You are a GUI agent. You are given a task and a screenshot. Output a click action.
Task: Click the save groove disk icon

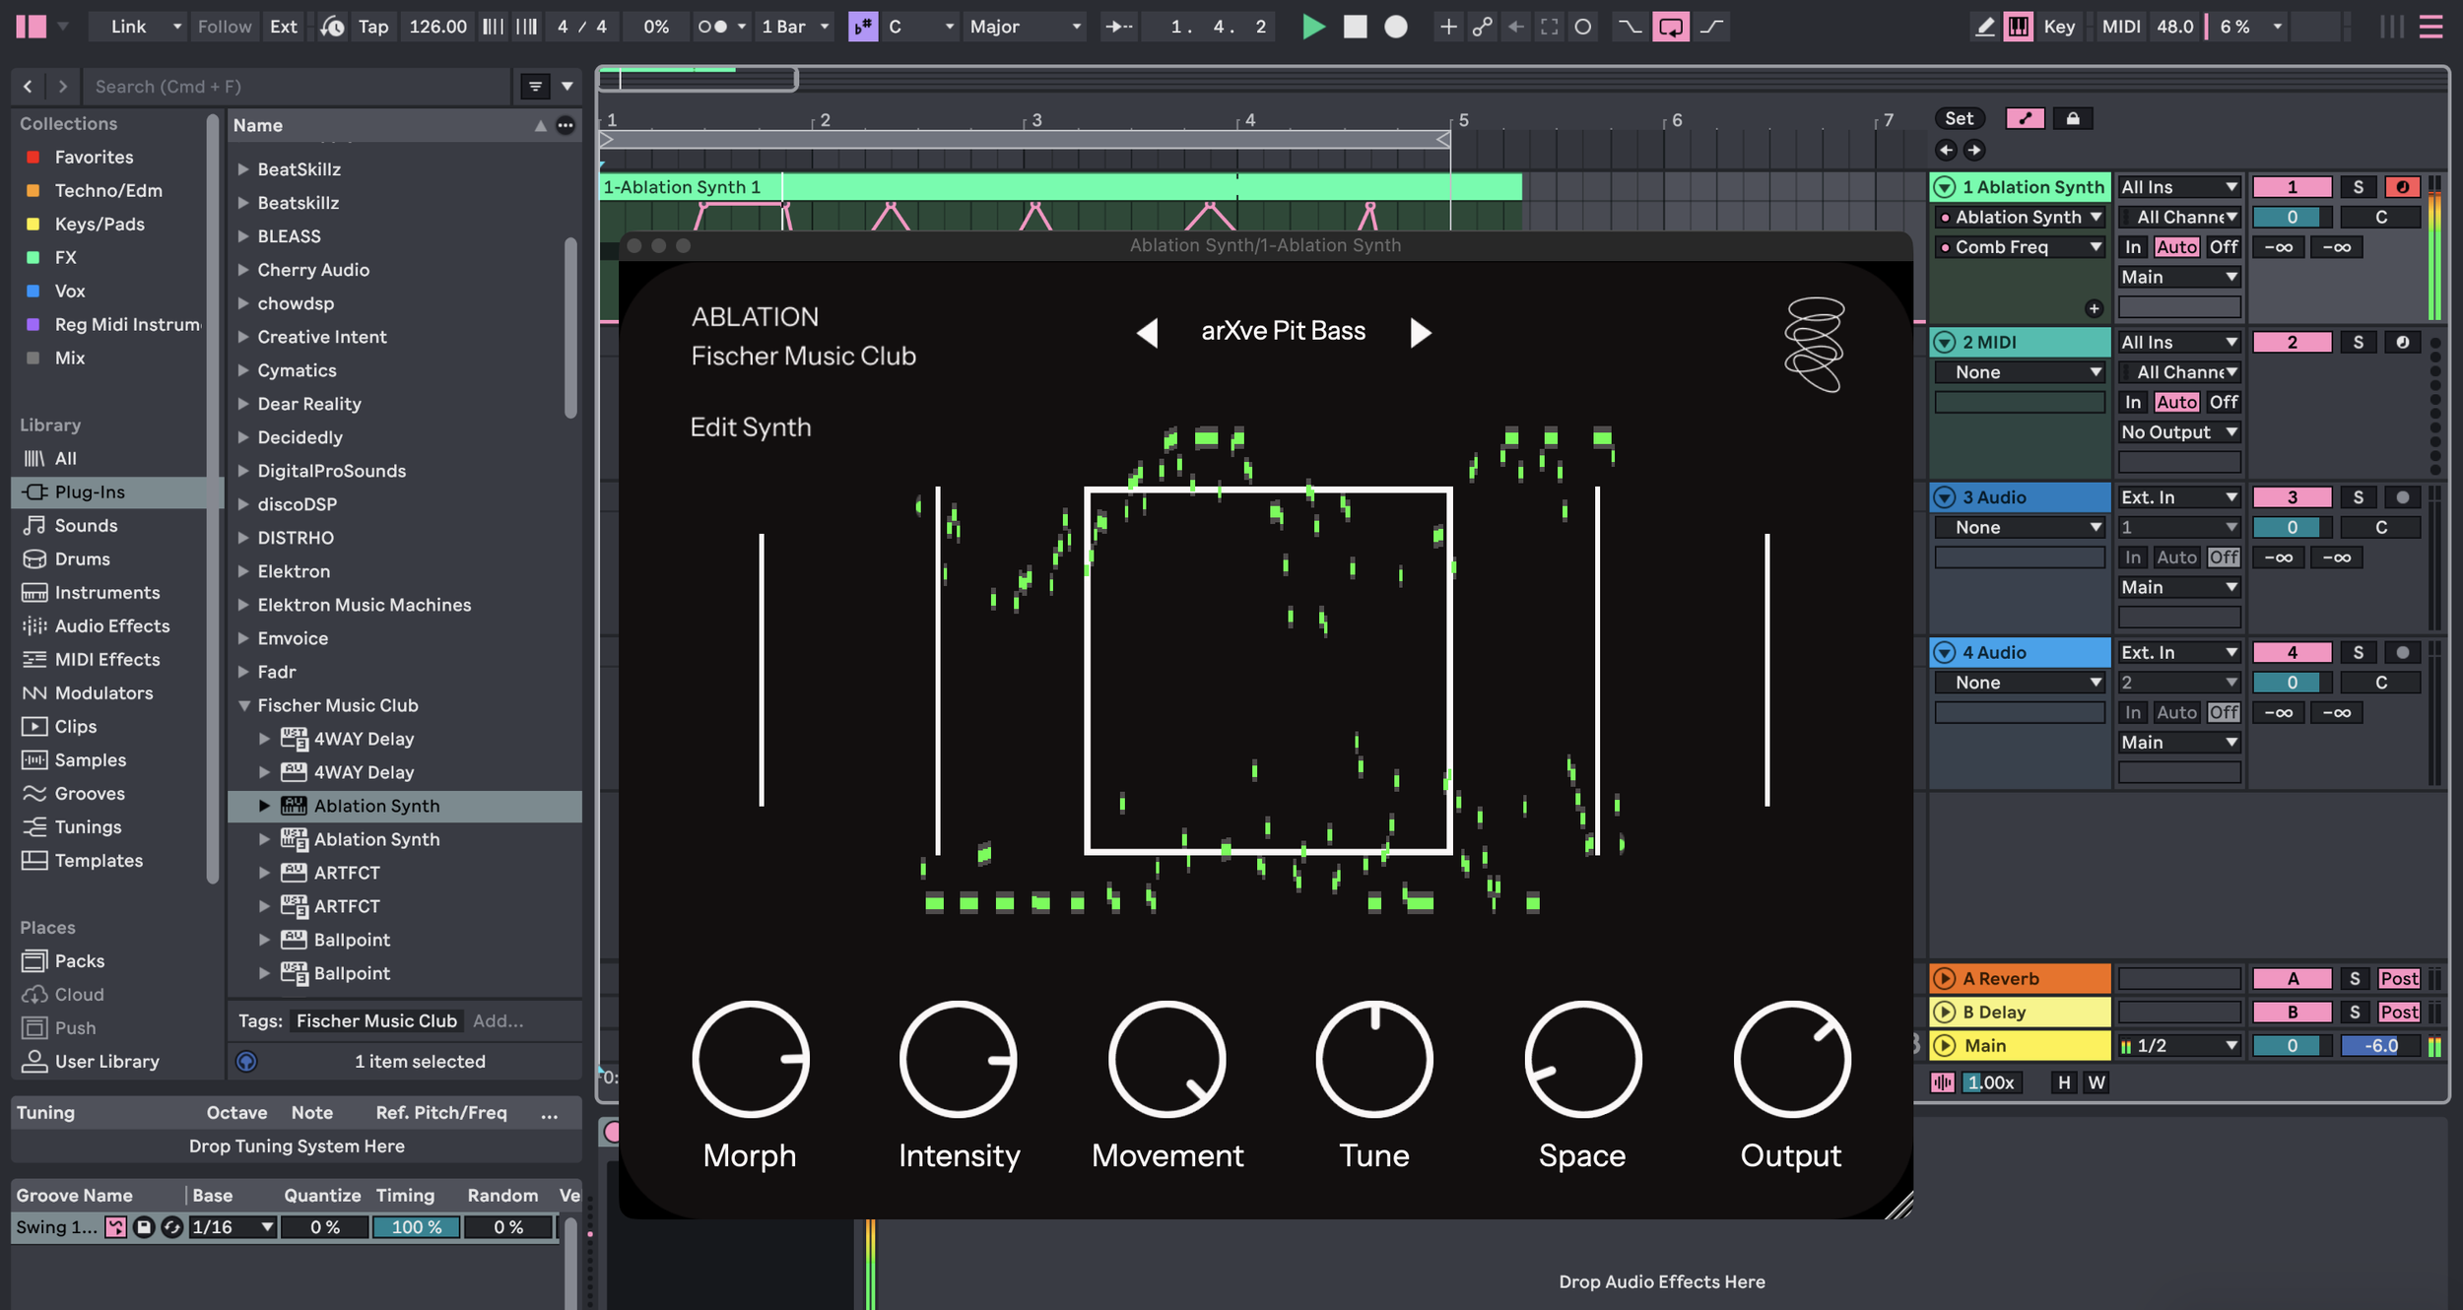pos(144,1227)
